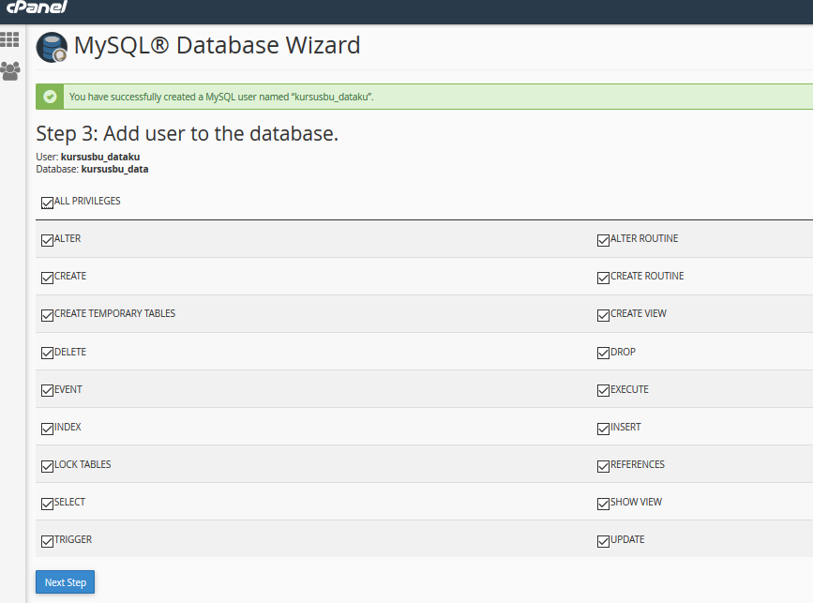Uncheck the DELETE privilege
Image resolution: width=813 pixels, height=603 pixels.
47,354
